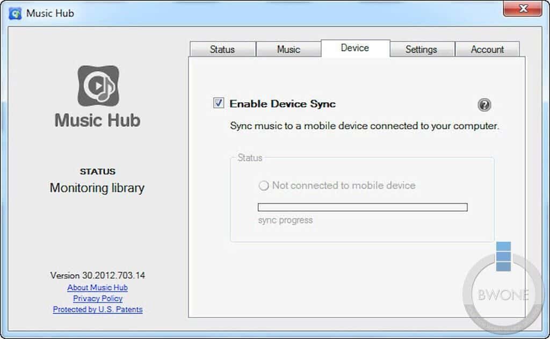550x339 pixels.
Task: Click the large Music Hub wordmark in sidebar
Action: (x=98, y=120)
